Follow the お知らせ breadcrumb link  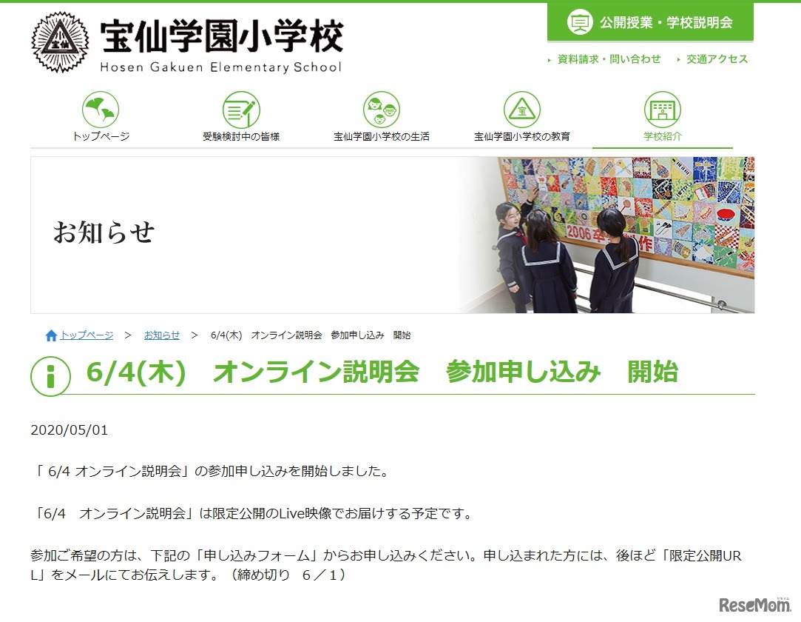tap(162, 335)
